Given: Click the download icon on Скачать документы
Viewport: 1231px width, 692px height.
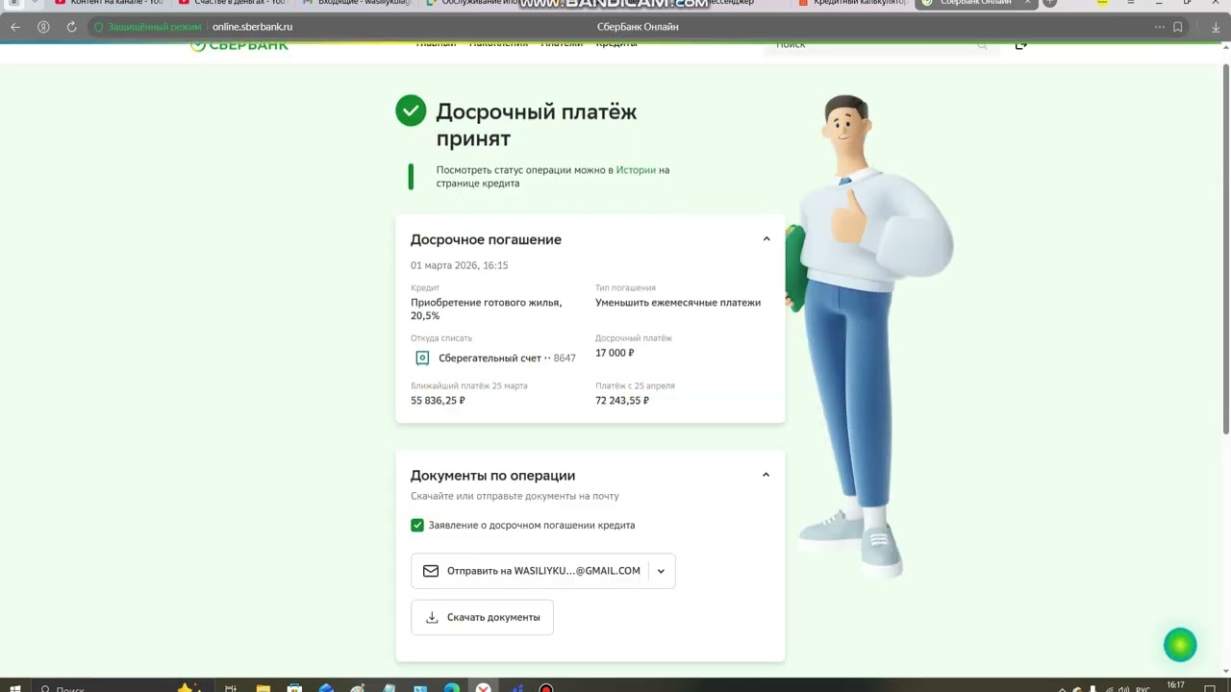Looking at the screenshot, I should click(432, 617).
